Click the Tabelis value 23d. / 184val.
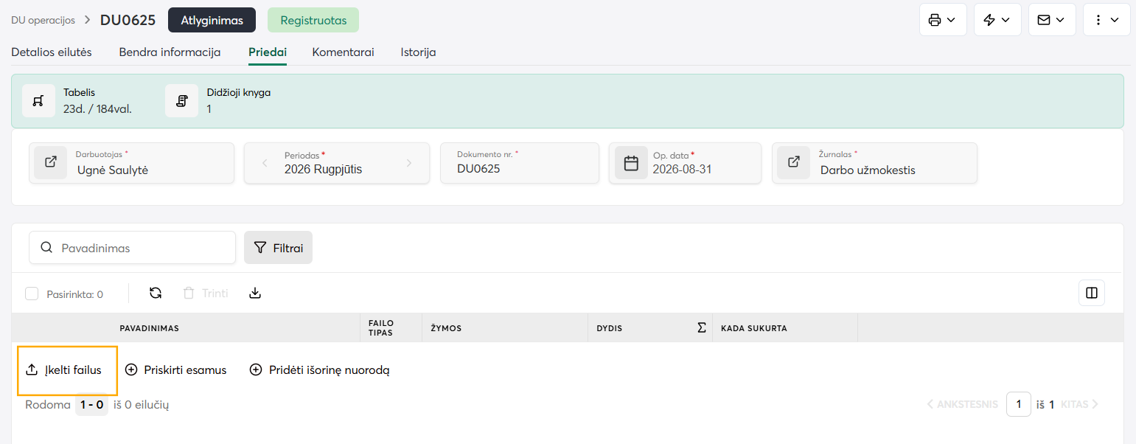This screenshot has height=444, width=1136. (x=97, y=109)
